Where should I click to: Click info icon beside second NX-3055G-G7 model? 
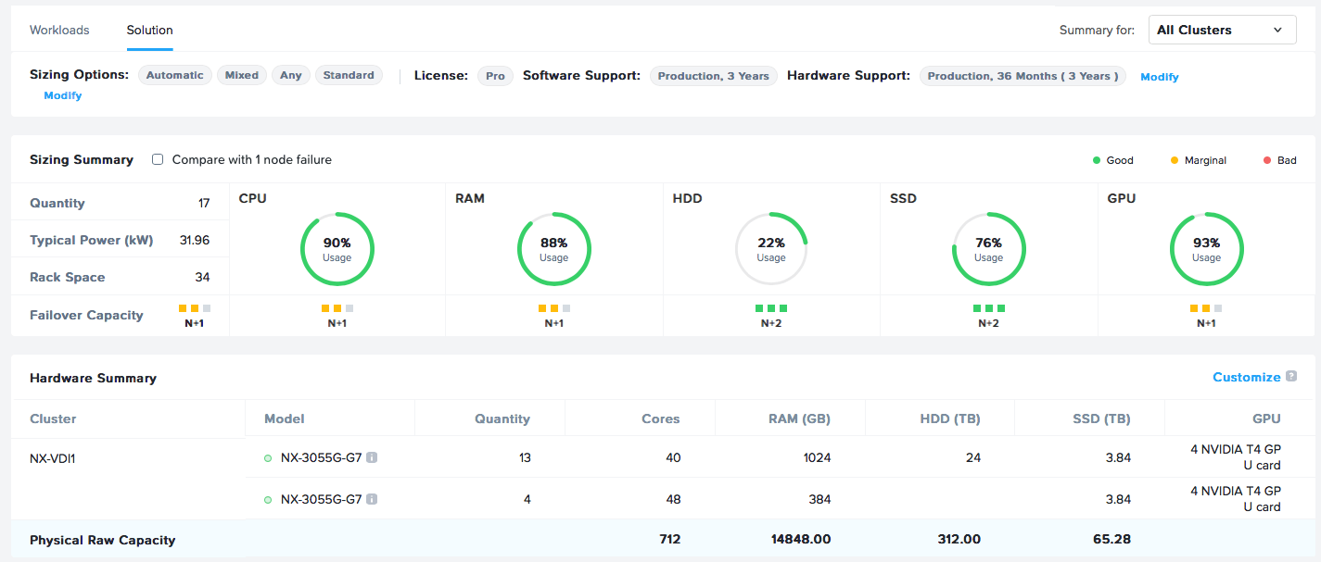tap(372, 499)
